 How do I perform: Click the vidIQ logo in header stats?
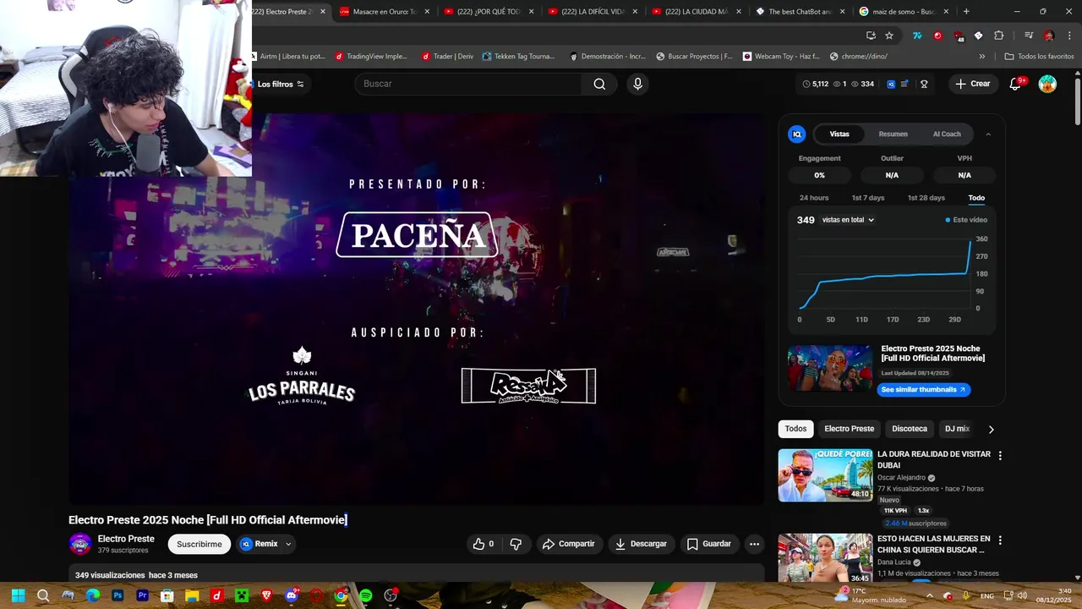pos(891,84)
